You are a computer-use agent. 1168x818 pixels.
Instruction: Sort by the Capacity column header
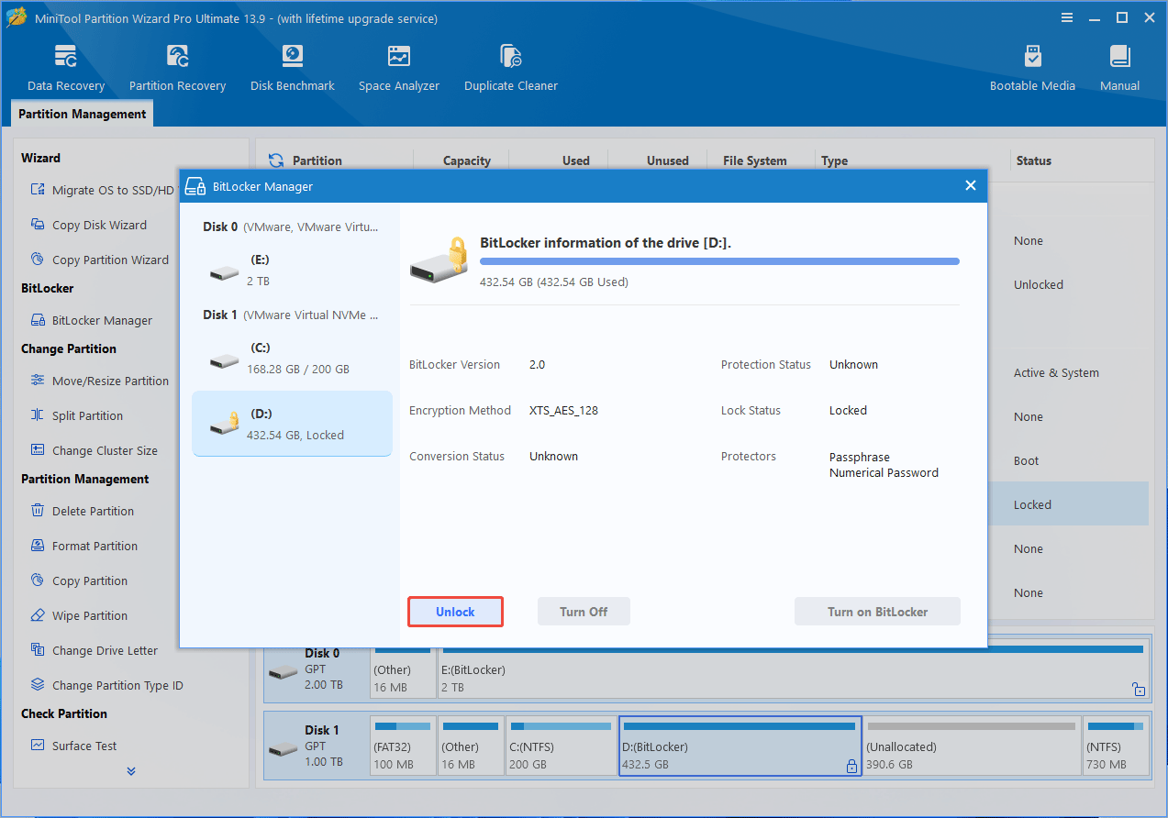(x=466, y=160)
